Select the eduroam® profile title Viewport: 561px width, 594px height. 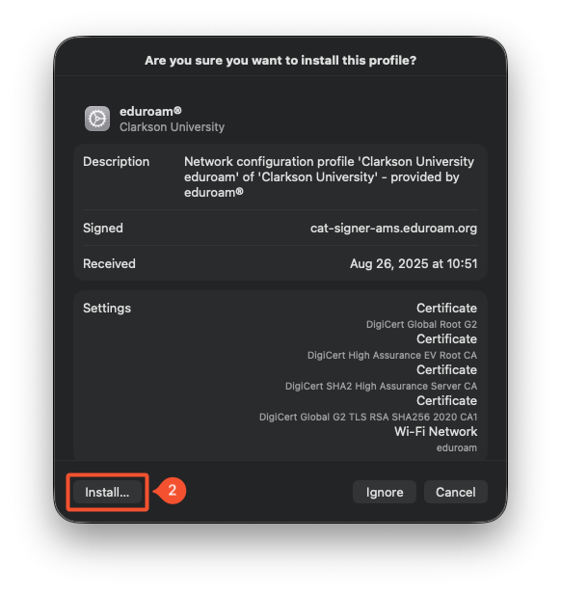tap(150, 112)
